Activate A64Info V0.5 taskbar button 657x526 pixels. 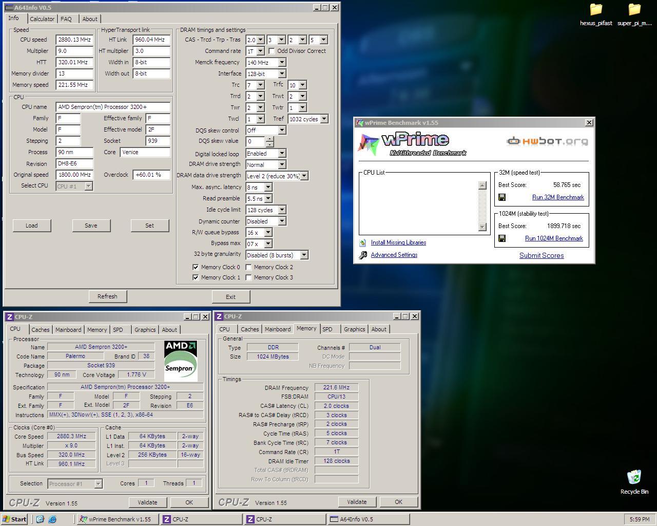click(x=368, y=519)
